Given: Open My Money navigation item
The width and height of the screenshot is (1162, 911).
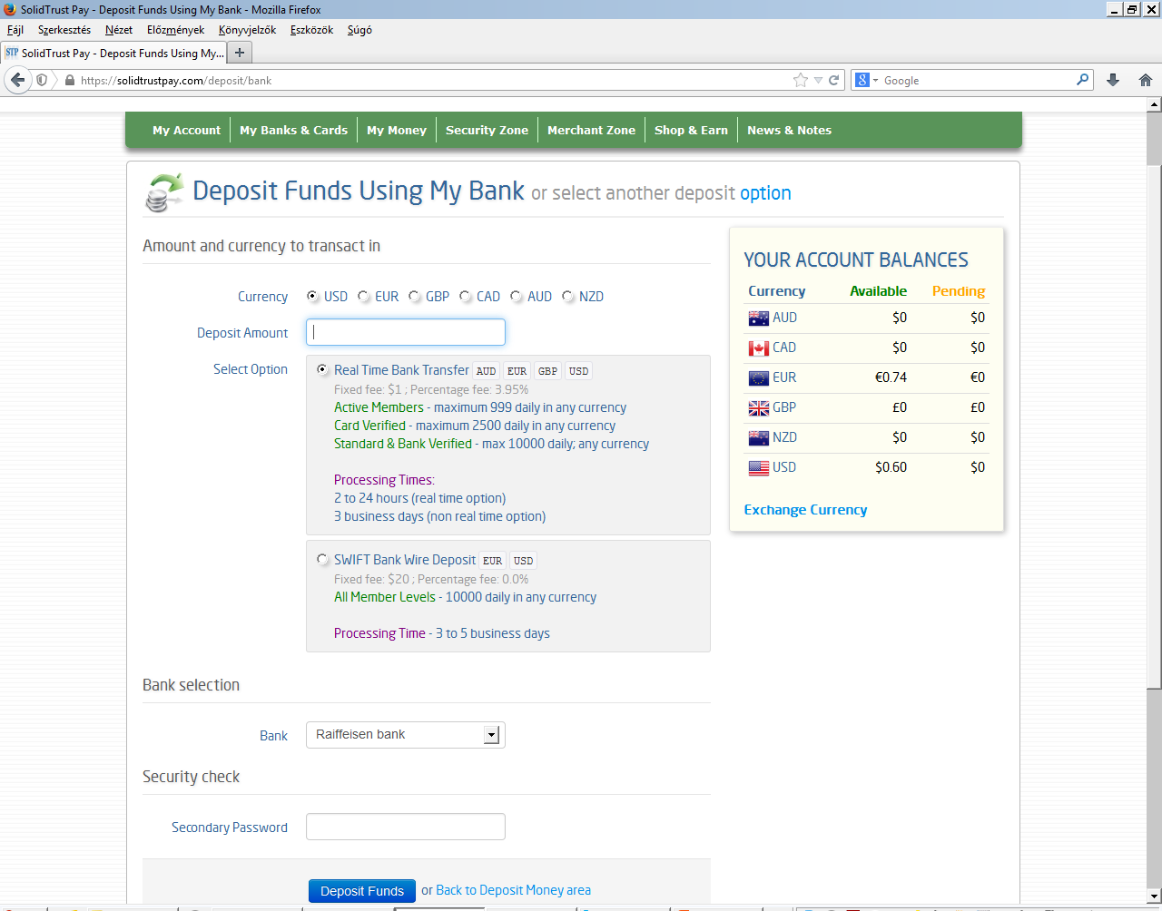Looking at the screenshot, I should tap(397, 130).
